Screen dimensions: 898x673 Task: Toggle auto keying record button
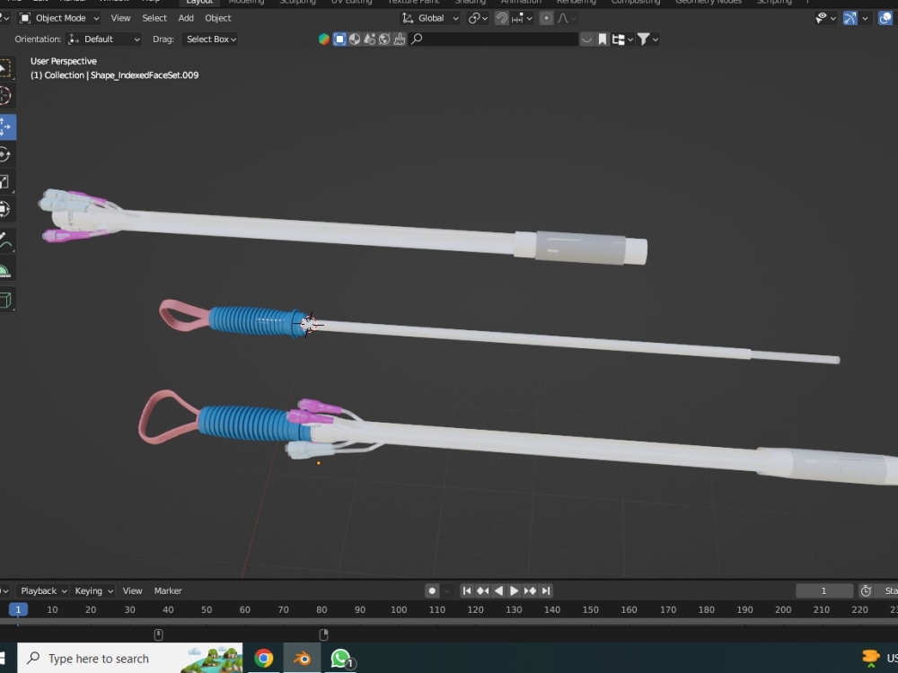pos(432,590)
